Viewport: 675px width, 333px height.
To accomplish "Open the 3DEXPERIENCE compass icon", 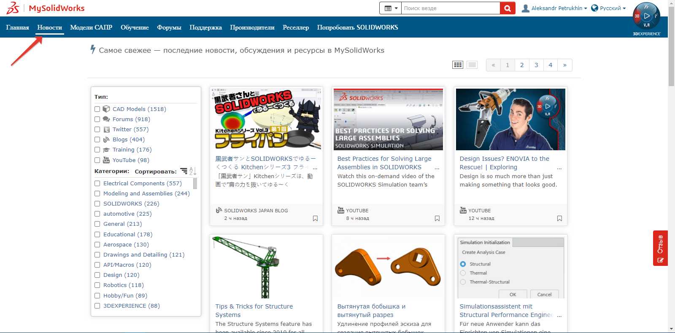I will click(646, 16).
